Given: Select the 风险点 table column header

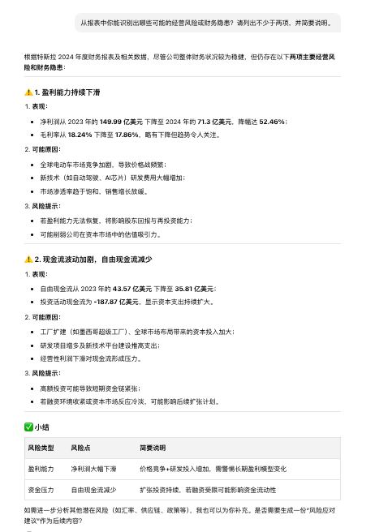Looking at the screenshot, I should point(80,448).
